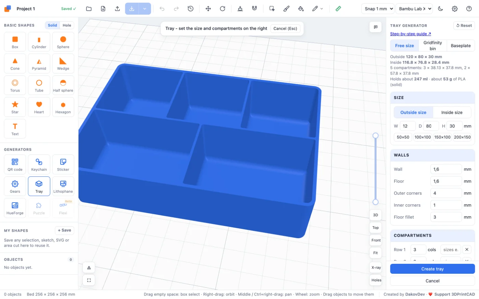Add a Text shape
The height and width of the screenshot is (299, 479).
15,129
